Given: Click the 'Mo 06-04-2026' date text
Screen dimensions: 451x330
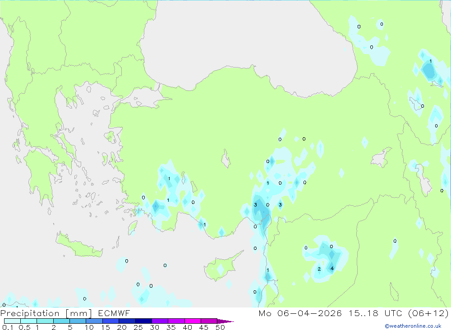Looking at the screenshot, I should 300,313.
